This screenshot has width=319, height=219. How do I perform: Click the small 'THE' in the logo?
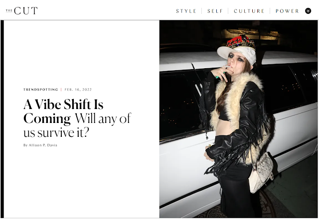(9, 10)
